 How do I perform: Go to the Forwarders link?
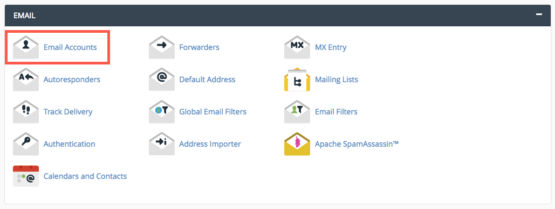click(x=199, y=47)
